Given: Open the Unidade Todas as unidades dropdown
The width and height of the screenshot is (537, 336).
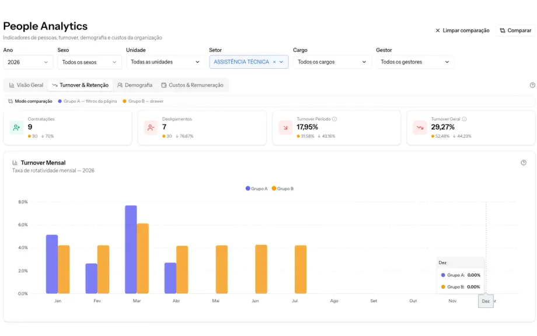Looking at the screenshot, I should [x=165, y=62].
